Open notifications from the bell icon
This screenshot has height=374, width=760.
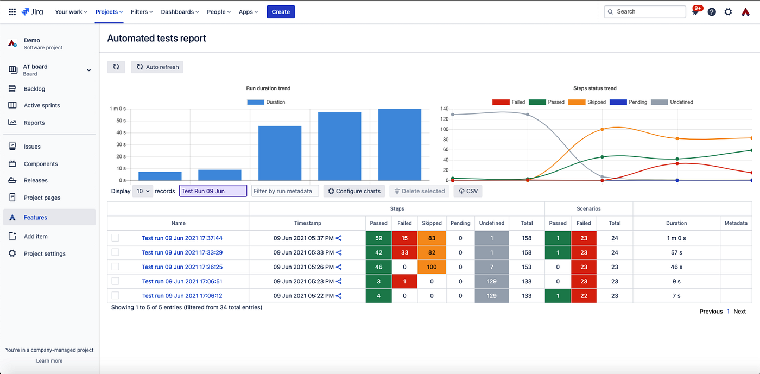pyautogui.click(x=695, y=11)
